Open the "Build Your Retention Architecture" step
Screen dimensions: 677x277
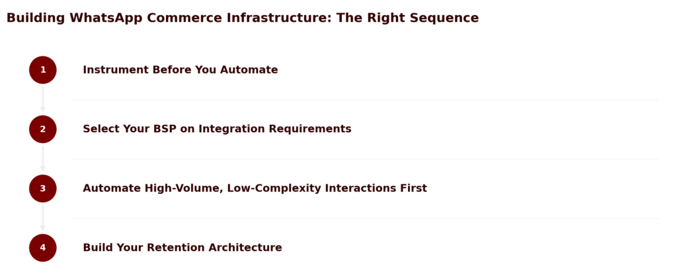[x=182, y=248]
